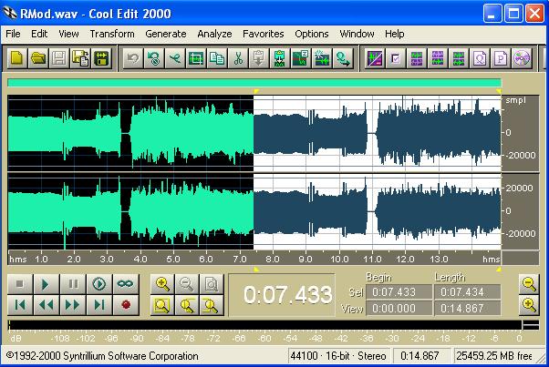Open the Transform menu
The width and height of the screenshot is (549, 367).
point(112,34)
